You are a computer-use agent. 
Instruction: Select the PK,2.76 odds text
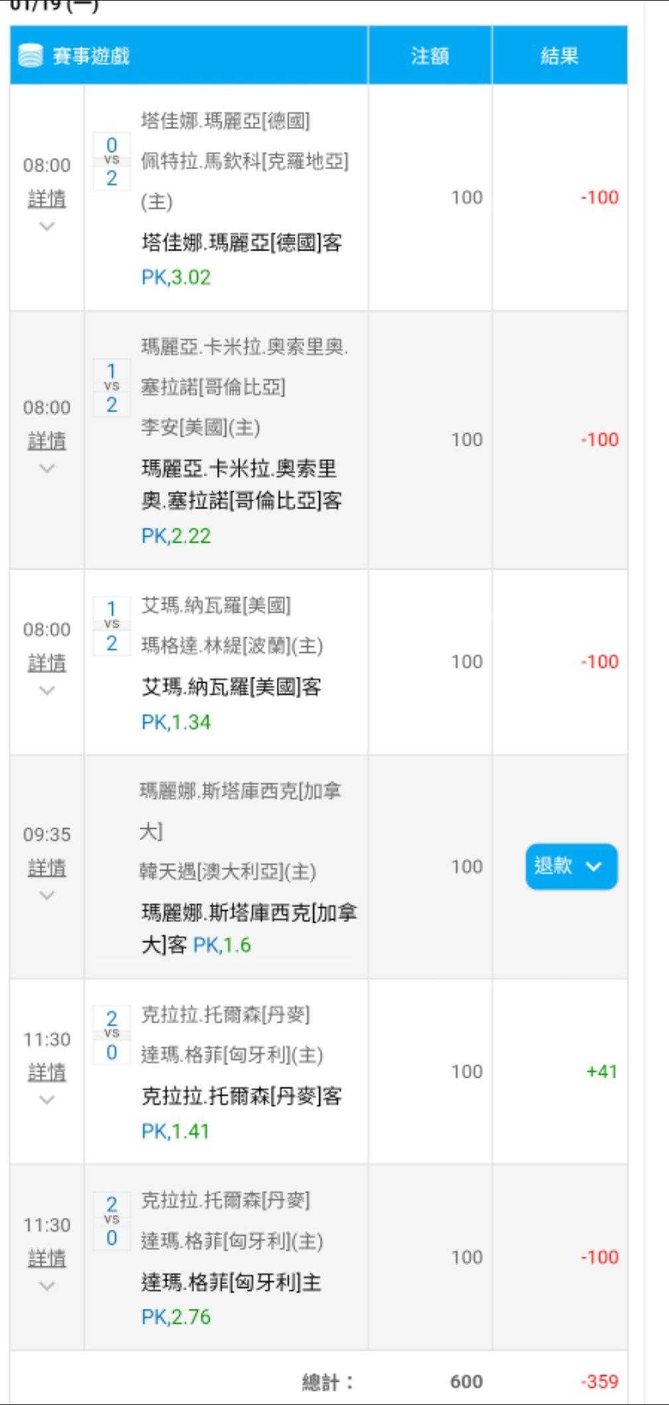coord(176,1316)
